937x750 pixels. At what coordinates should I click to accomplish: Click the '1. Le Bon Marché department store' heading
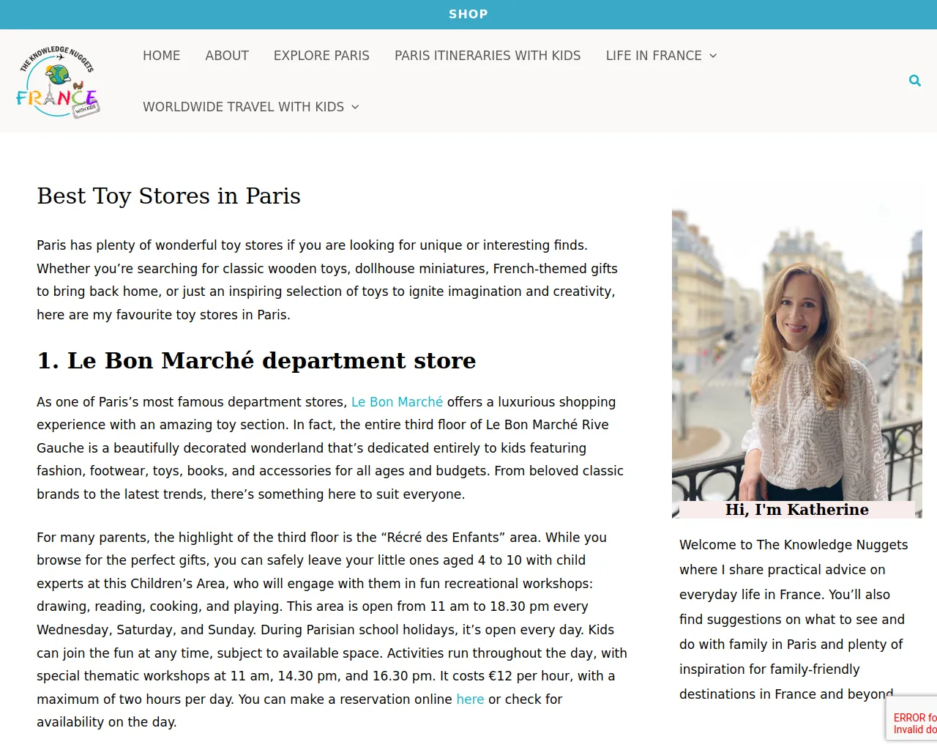(256, 361)
